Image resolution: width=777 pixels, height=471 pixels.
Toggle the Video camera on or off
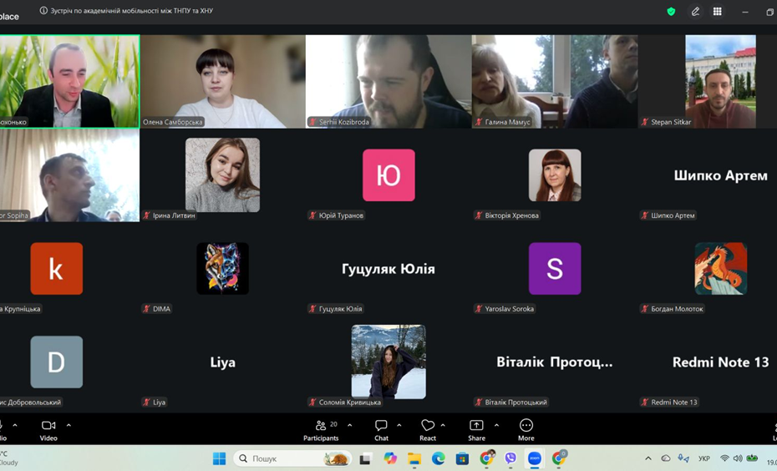[48, 429]
